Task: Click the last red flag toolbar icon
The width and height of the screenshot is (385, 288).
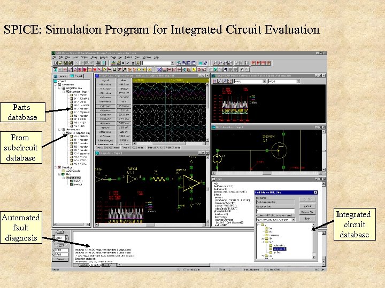Action: pos(268,63)
